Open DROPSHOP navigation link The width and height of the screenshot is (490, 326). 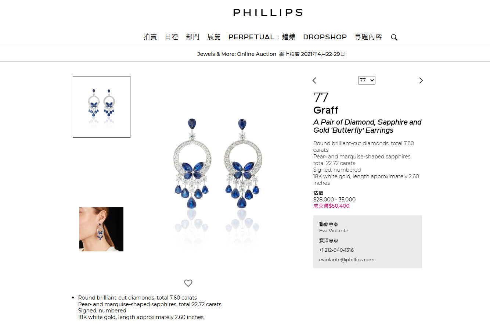click(325, 37)
